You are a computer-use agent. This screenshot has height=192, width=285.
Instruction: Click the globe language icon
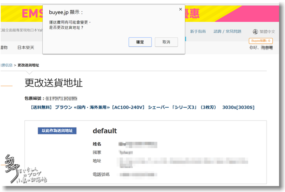(x=255, y=32)
